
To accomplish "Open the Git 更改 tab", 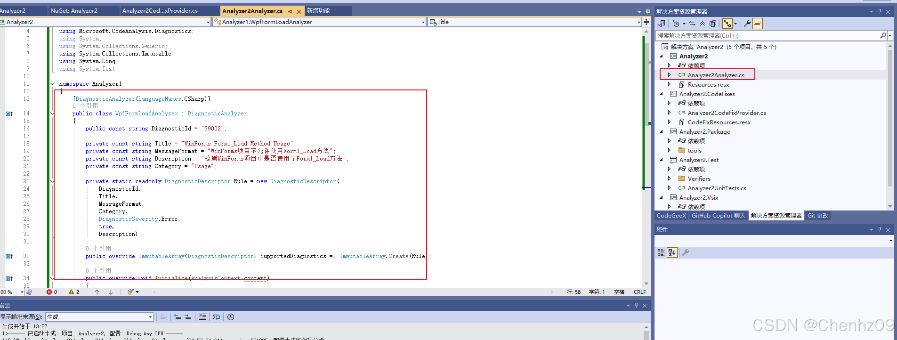I will 818,216.
